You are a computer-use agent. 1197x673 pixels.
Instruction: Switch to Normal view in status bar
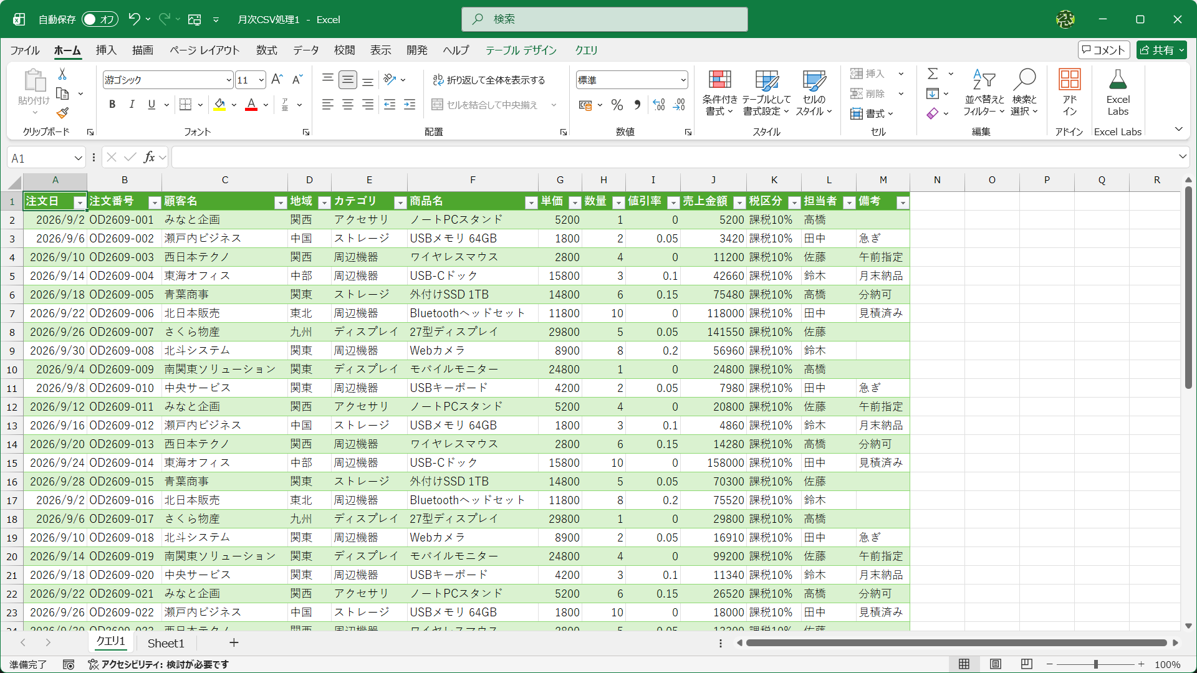click(964, 664)
